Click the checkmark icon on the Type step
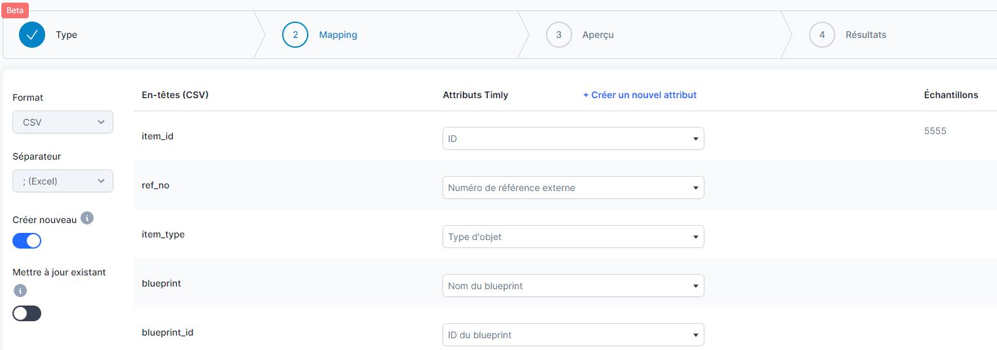 coord(32,35)
